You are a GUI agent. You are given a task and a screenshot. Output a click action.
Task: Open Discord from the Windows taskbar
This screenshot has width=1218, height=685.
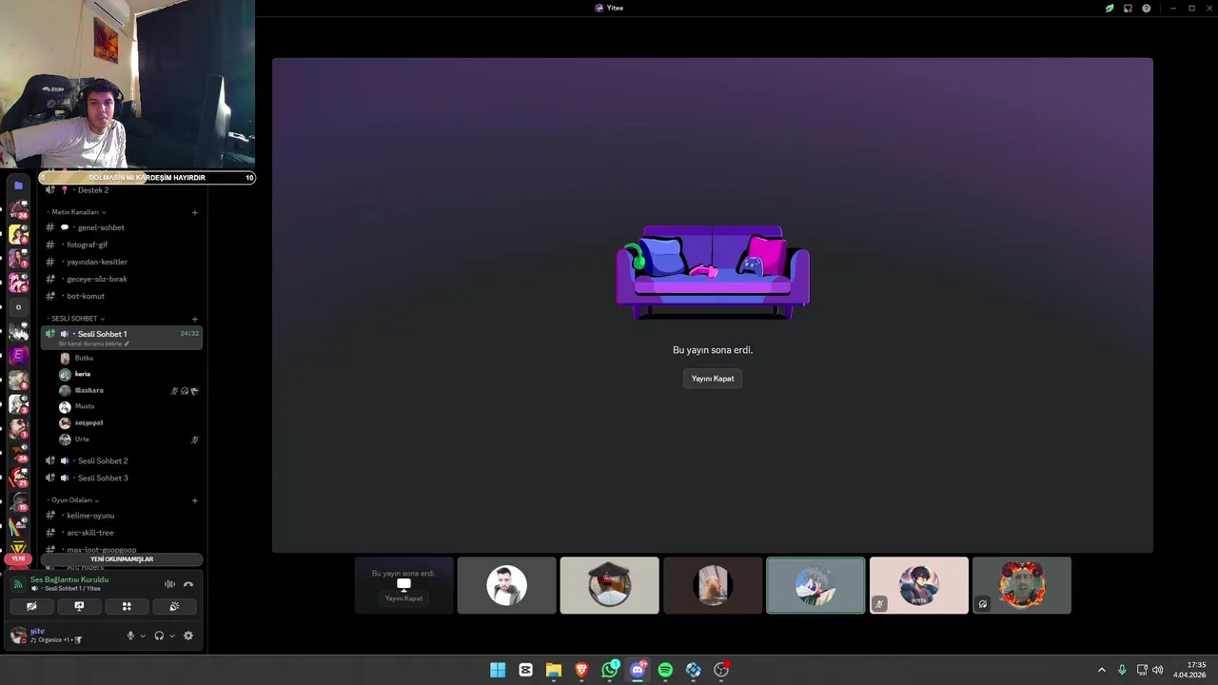tap(638, 670)
